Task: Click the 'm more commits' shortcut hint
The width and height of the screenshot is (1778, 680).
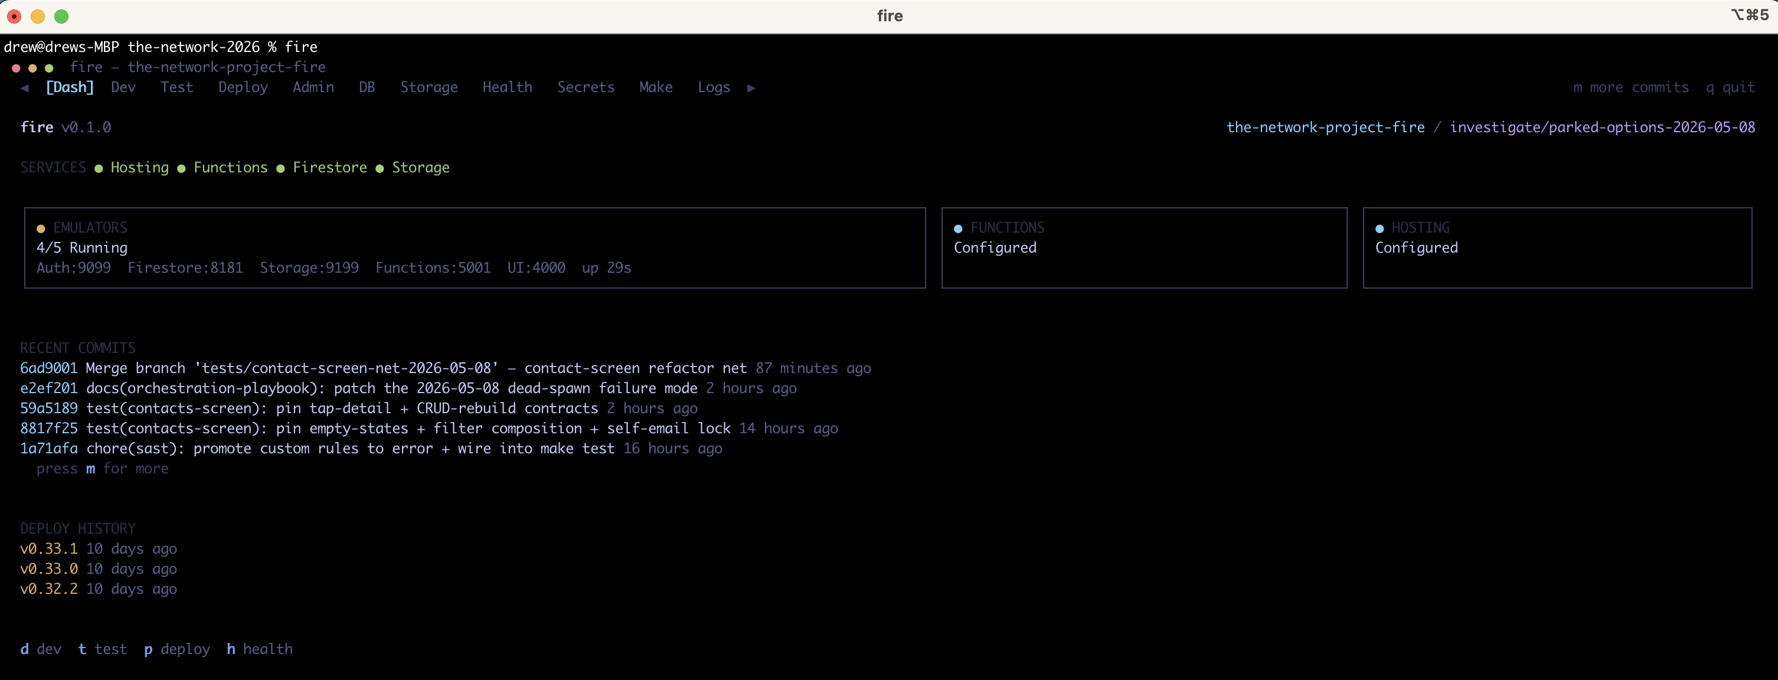Action: [x=1631, y=87]
